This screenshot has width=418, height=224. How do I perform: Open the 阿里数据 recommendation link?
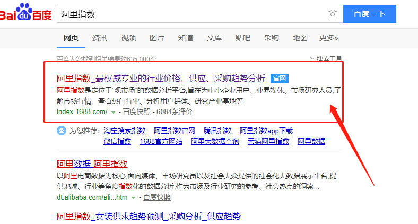tap(311, 141)
